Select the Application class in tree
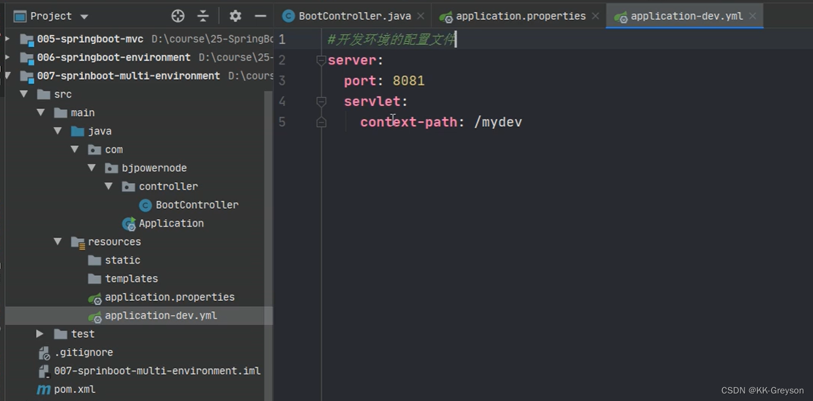The image size is (813, 401). (171, 223)
